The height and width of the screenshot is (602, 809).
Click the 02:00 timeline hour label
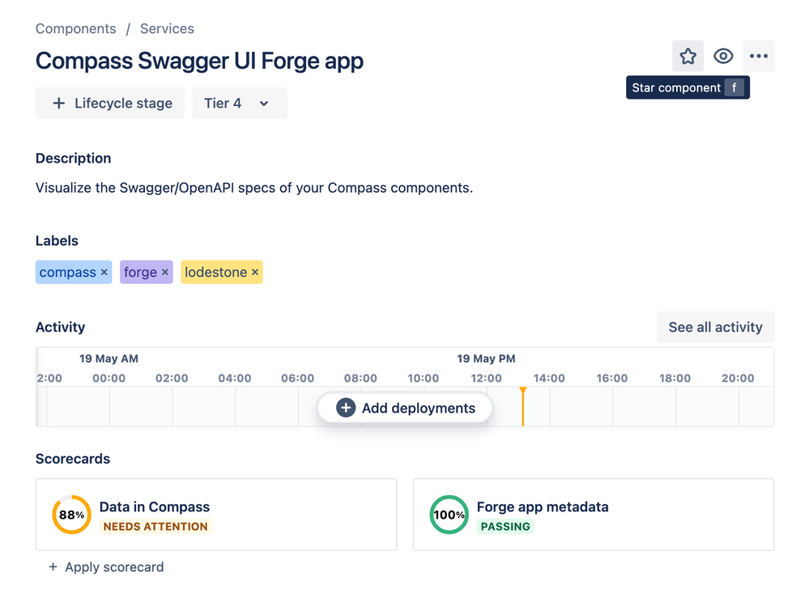(172, 379)
